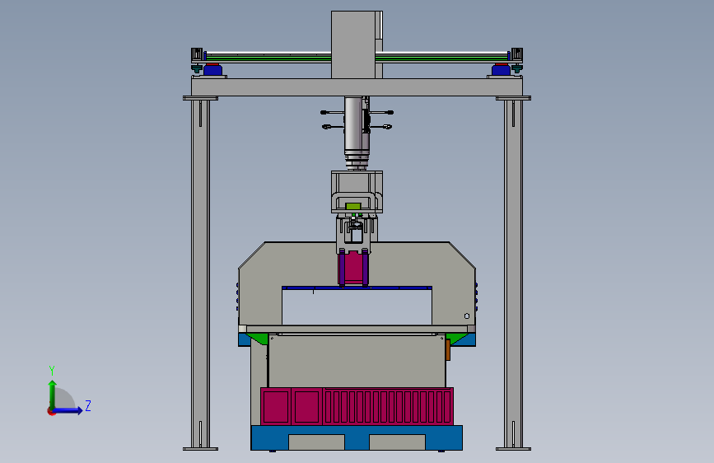Select the magenta slotted crate on the pallet

coord(357,406)
